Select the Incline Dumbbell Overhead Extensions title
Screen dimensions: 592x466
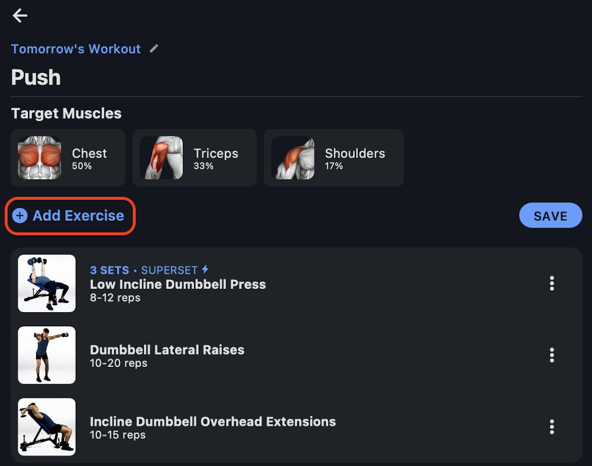click(213, 422)
